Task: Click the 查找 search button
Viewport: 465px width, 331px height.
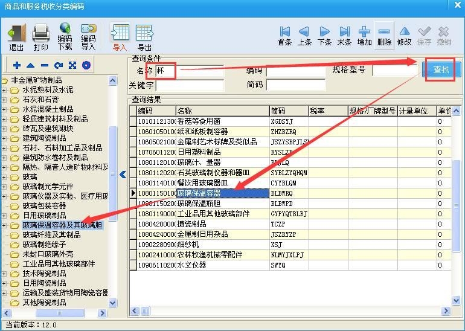Action: [x=441, y=70]
